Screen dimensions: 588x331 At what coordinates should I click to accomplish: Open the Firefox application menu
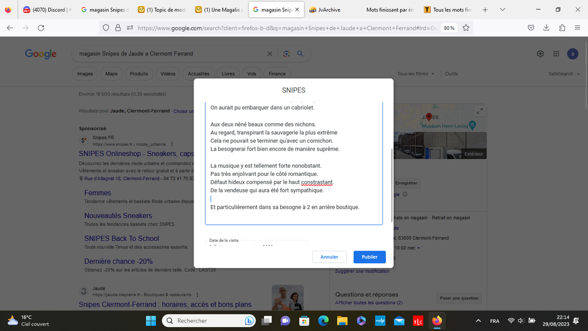coord(577,28)
